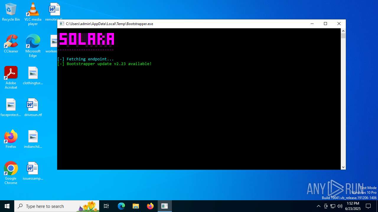Screen dimensions: 378x212
Task: Close the Bootstrapper console window
Action: [339, 24]
